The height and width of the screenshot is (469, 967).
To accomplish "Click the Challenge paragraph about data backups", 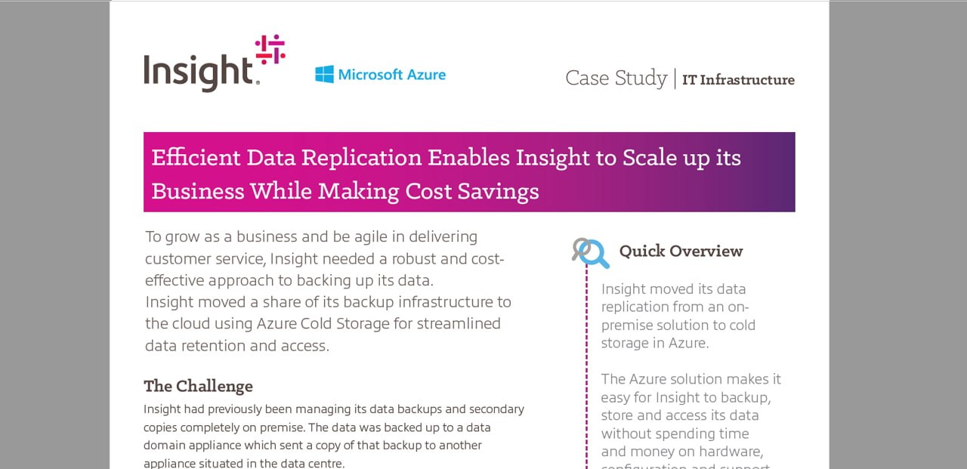I will click(x=334, y=436).
